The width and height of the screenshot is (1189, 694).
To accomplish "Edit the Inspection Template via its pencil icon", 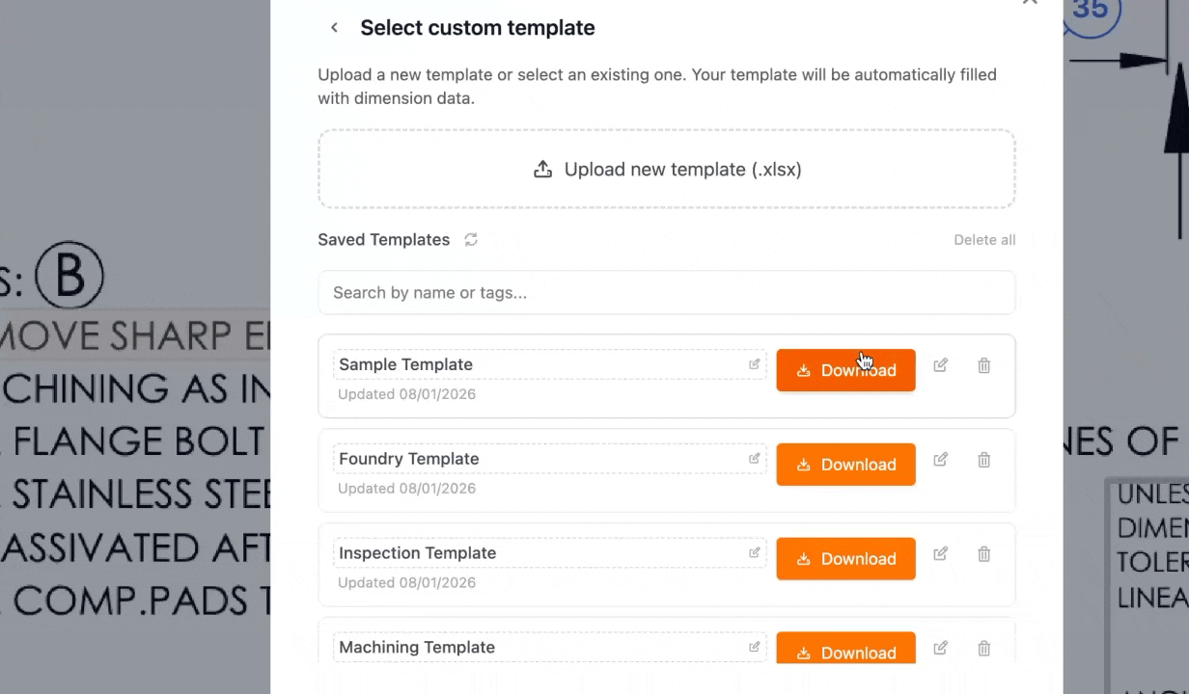I will tap(940, 554).
